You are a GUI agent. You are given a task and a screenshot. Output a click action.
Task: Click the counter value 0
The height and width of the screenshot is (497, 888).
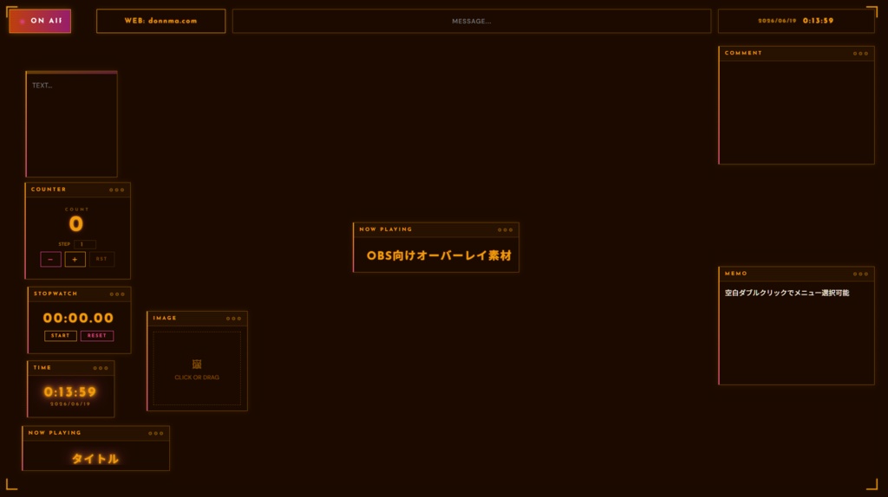(76, 224)
